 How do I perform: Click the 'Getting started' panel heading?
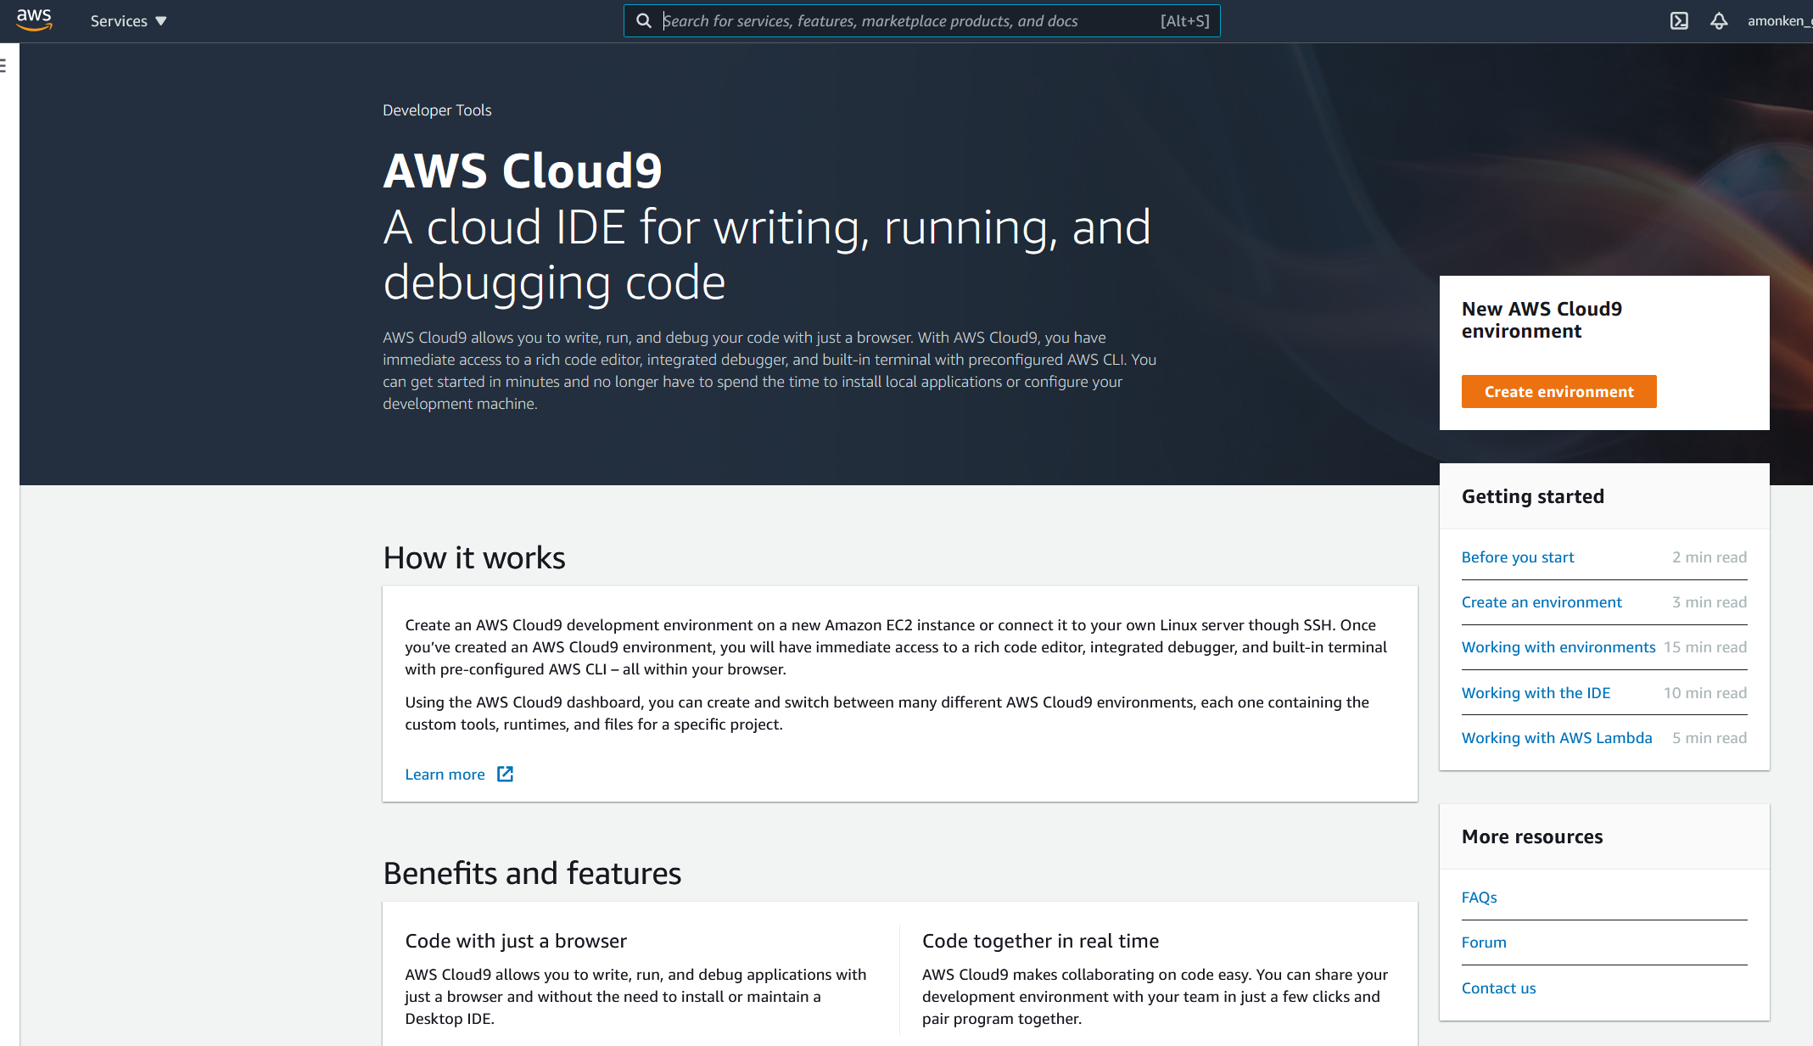1532,496
